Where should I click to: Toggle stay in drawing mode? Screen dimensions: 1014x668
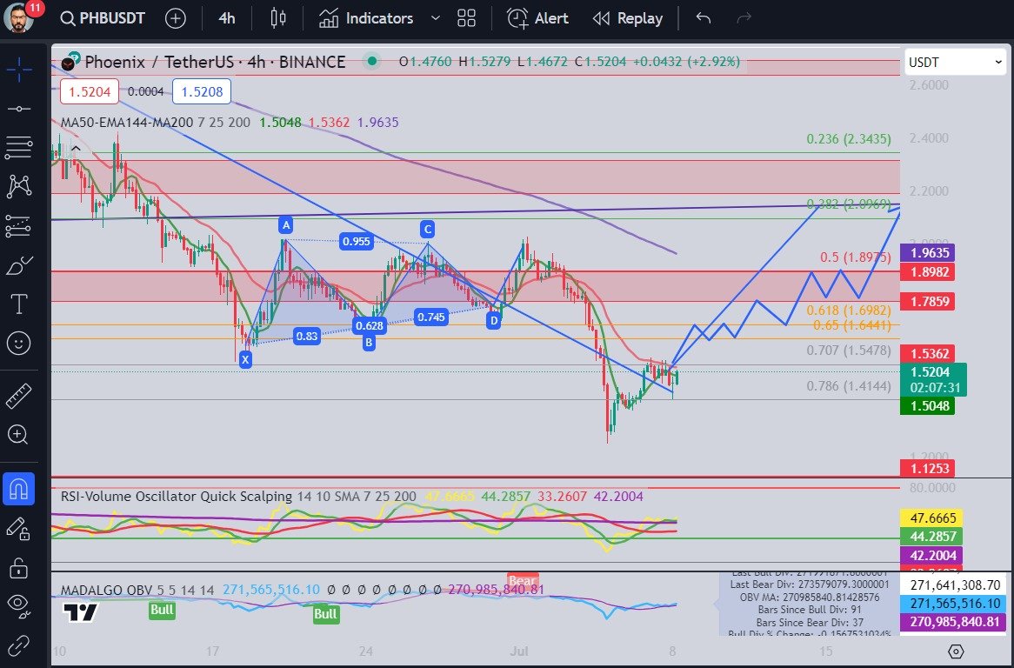19,528
